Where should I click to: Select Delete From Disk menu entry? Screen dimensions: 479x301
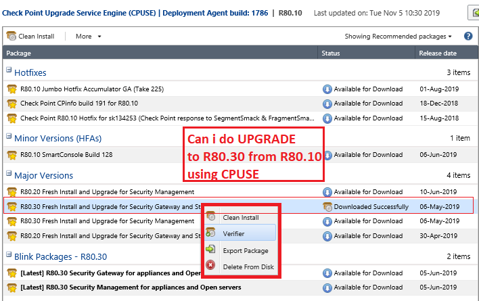(x=240, y=267)
